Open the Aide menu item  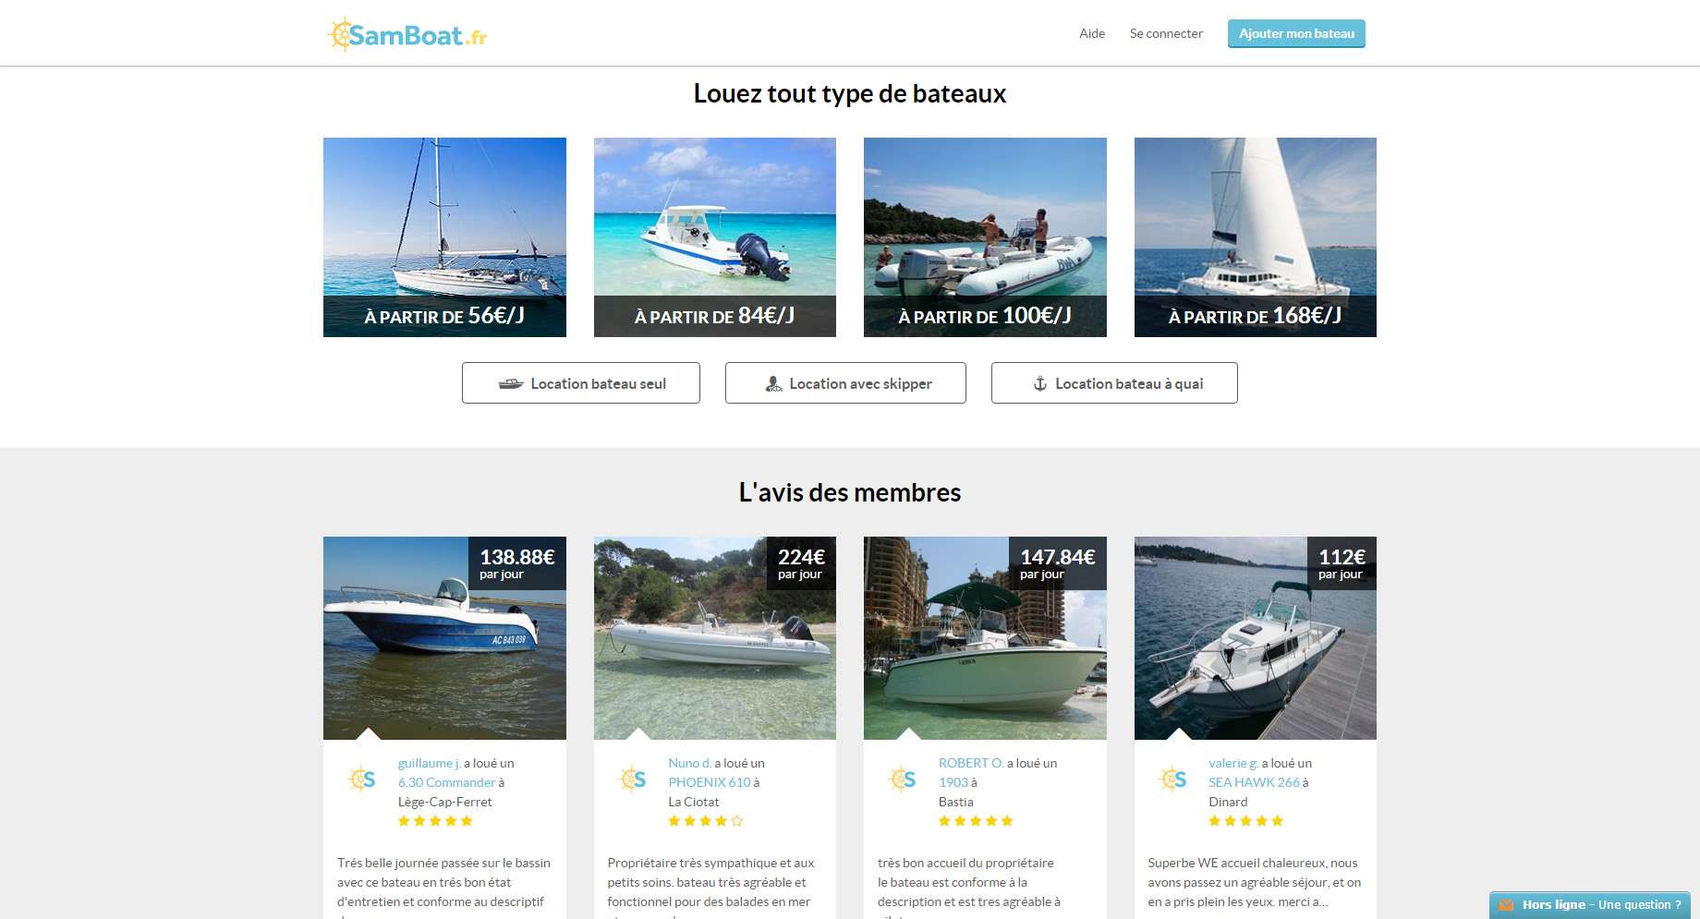(x=1092, y=33)
